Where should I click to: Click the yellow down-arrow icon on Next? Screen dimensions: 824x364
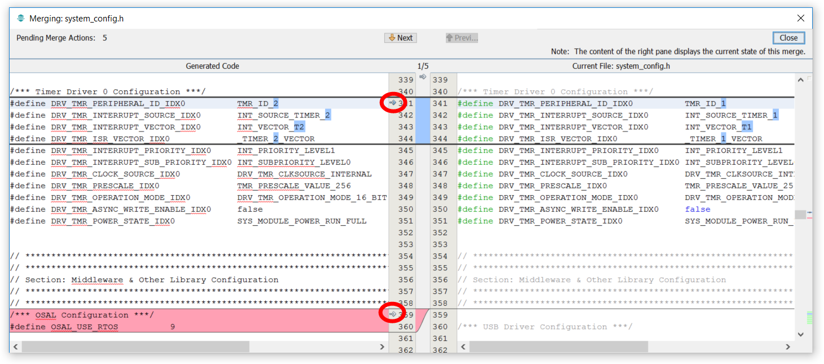pyautogui.click(x=392, y=37)
